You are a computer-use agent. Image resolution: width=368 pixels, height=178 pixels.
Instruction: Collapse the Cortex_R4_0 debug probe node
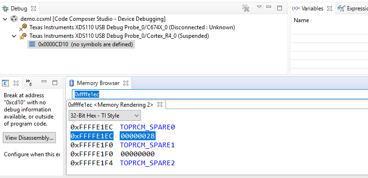[14, 36]
